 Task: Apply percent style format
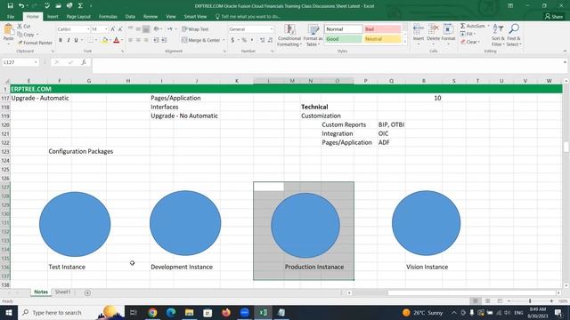(244, 40)
